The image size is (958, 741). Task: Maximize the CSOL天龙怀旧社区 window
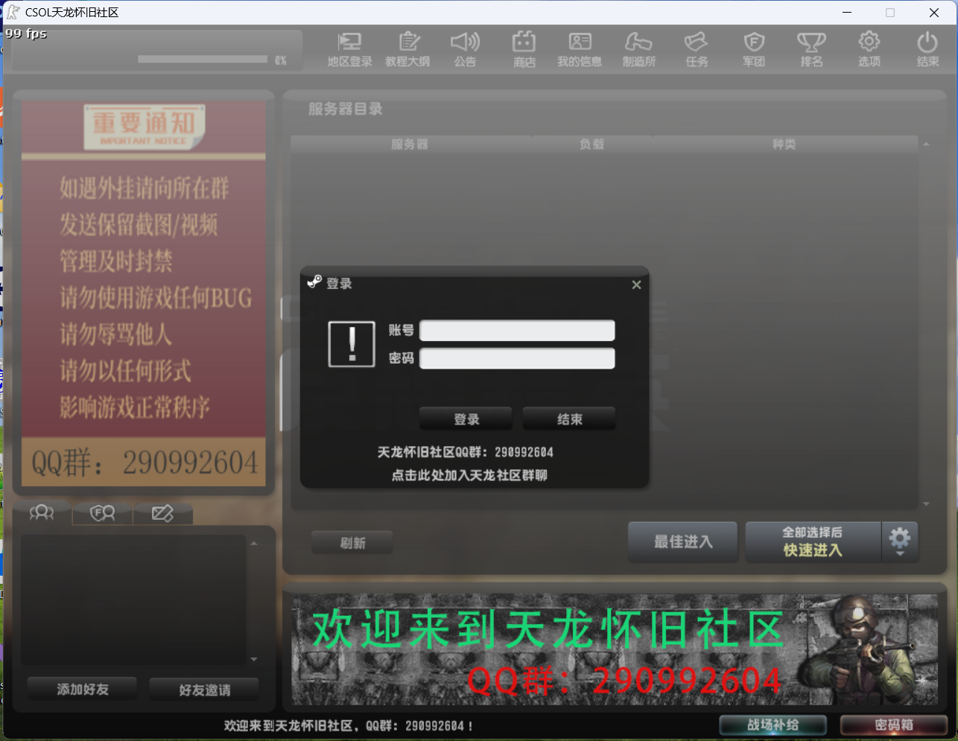(890, 12)
